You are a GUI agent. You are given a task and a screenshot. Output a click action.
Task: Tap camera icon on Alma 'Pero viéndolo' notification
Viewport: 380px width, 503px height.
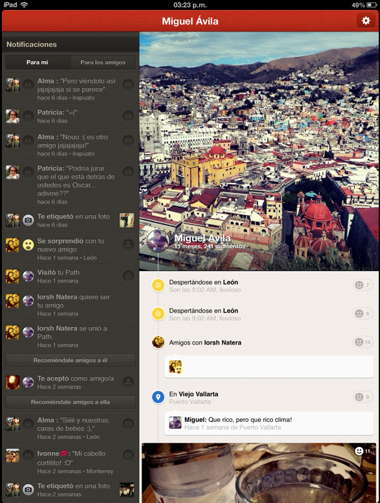128,85
